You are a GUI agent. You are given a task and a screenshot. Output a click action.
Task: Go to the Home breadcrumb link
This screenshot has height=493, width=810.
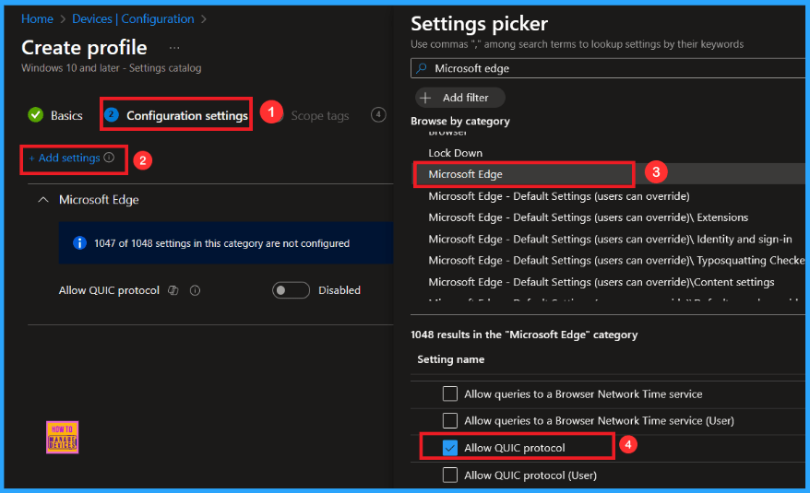37,19
